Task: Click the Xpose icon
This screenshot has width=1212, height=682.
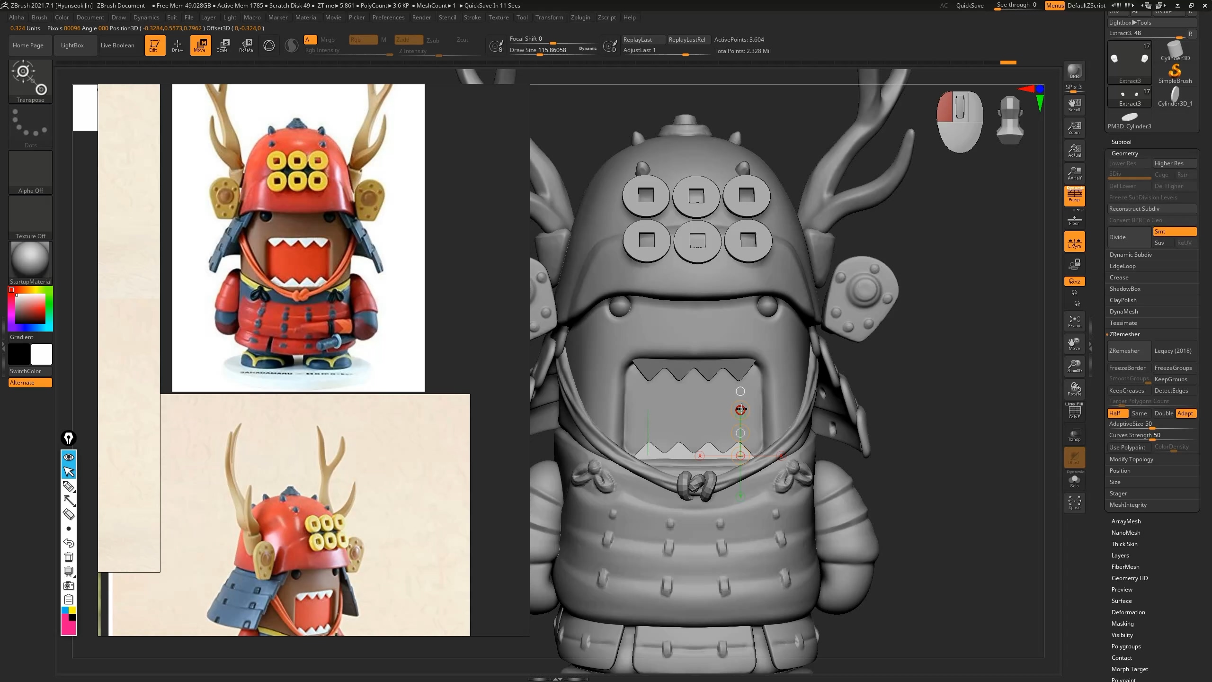Action: point(1074,503)
